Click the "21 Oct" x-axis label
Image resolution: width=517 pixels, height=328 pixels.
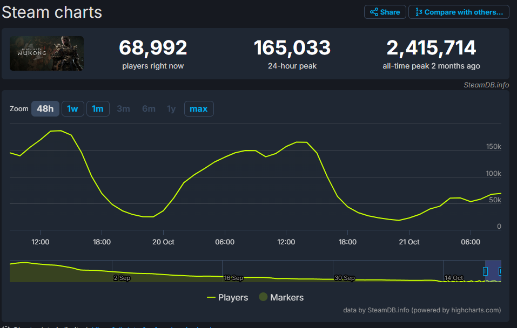(x=409, y=242)
